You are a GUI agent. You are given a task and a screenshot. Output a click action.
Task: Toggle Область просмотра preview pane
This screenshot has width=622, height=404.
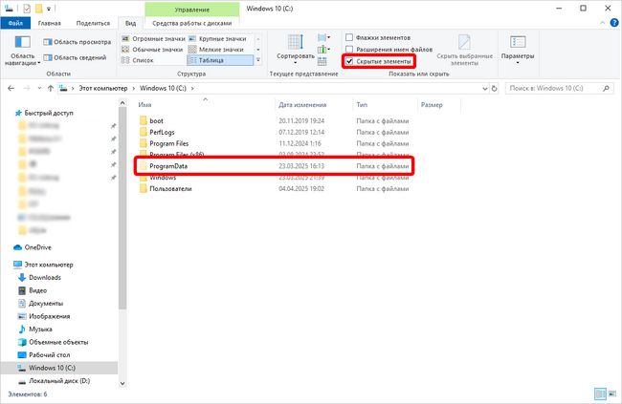pos(78,42)
